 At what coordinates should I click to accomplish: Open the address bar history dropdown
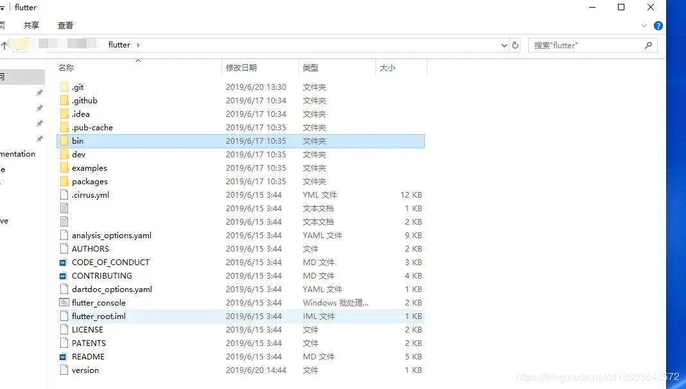point(504,45)
